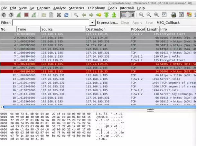
Task: Zoom in toolbar icon
Action: (141, 15)
